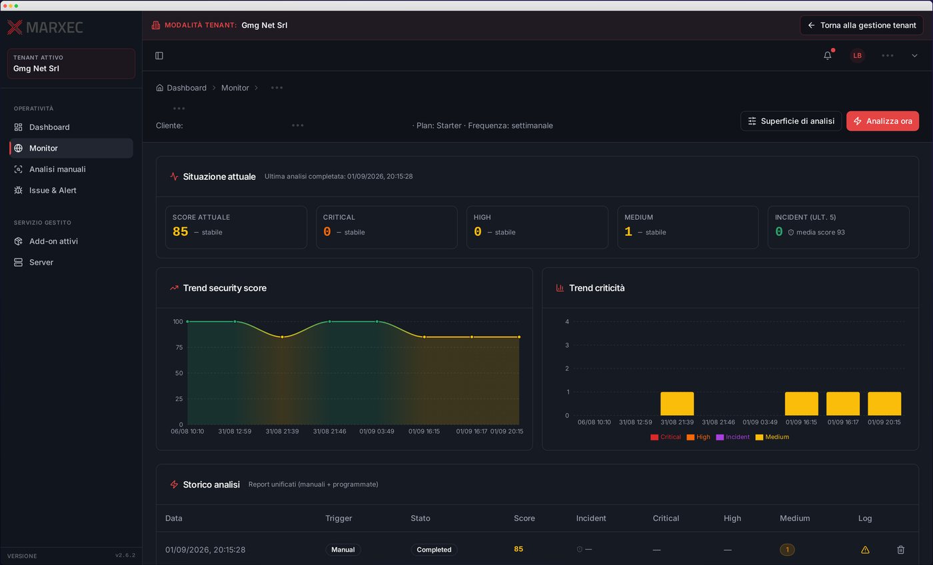This screenshot has width=933, height=565.
Task: Click the analizza ora lightning icon
Action: click(858, 121)
